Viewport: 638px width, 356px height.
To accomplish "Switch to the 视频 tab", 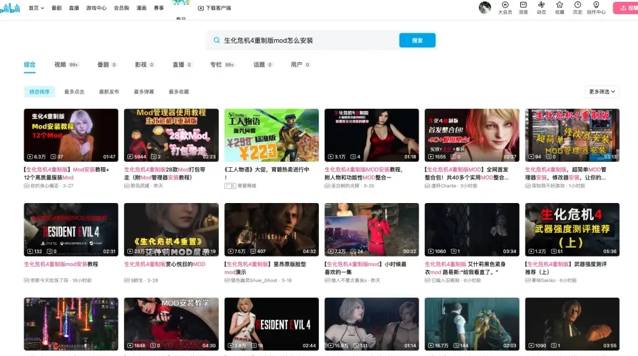I will tap(66, 64).
